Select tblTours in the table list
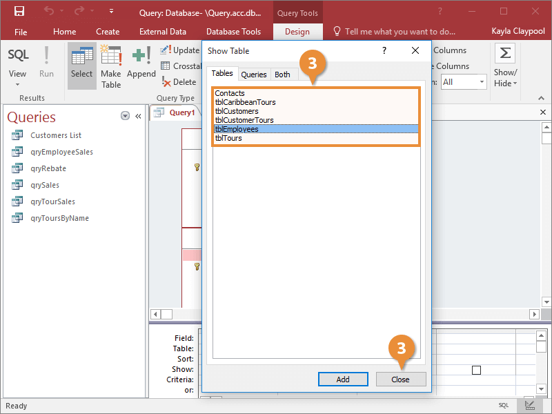Viewport: 552px width, 414px height. coord(316,138)
